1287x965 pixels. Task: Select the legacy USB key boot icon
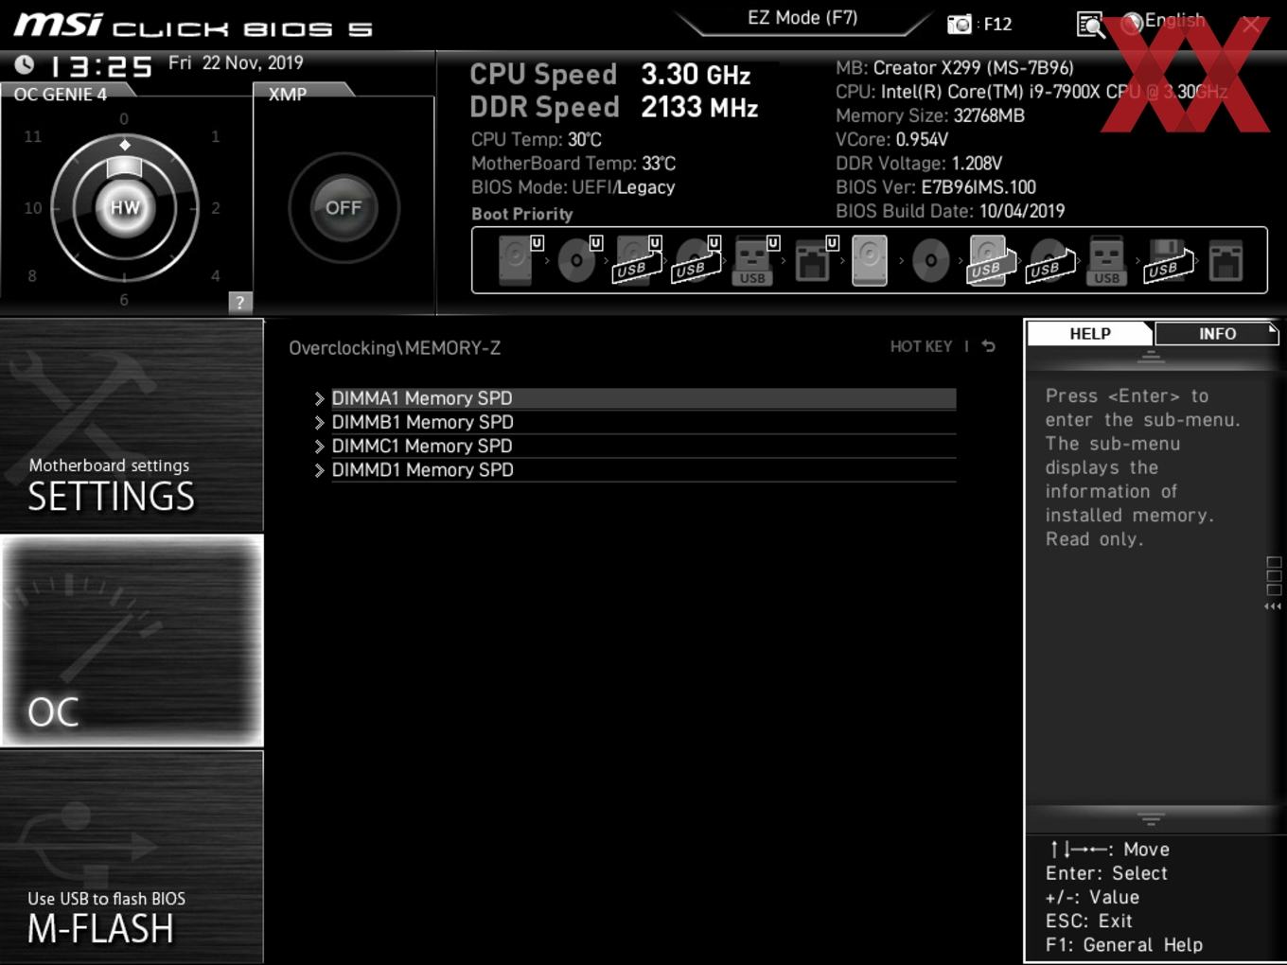click(x=1106, y=260)
